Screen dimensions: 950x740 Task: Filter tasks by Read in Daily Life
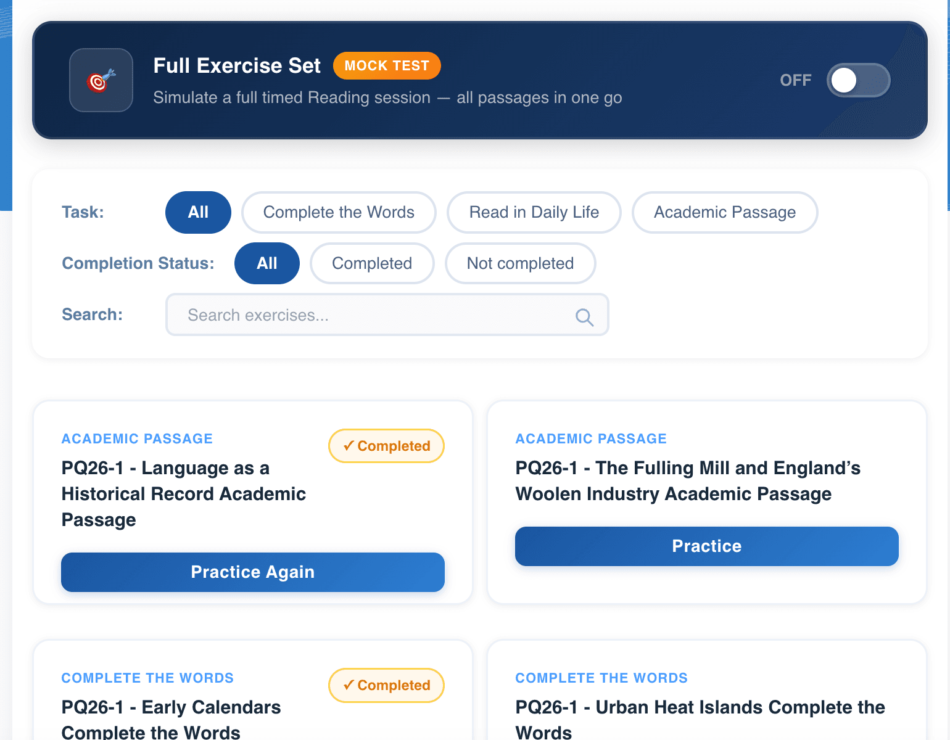point(534,212)
